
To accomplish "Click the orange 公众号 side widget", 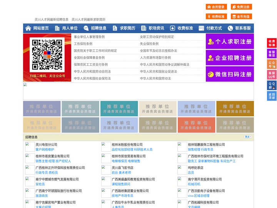I will coord(272,64).
